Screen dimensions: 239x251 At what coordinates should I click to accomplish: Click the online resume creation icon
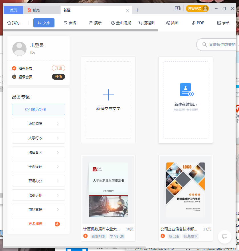coord(187,90)
